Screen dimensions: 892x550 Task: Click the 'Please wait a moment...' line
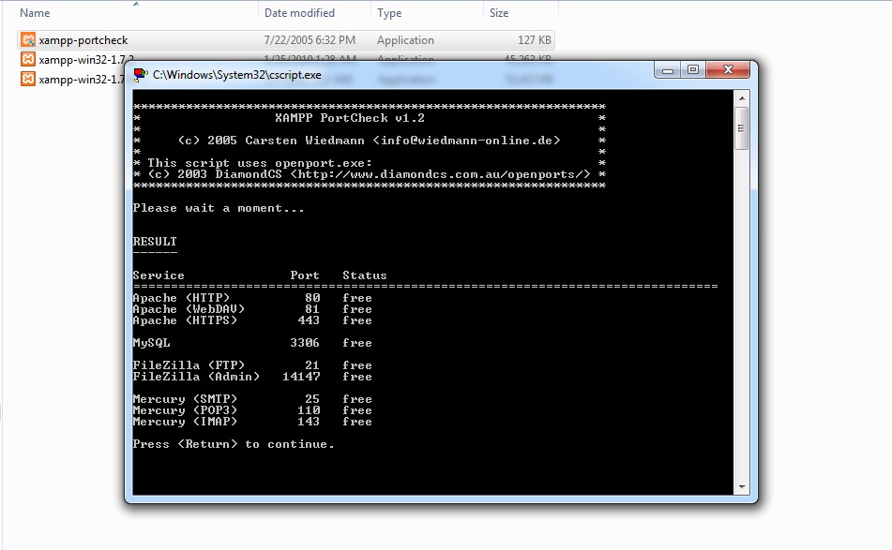click(219, 208)
